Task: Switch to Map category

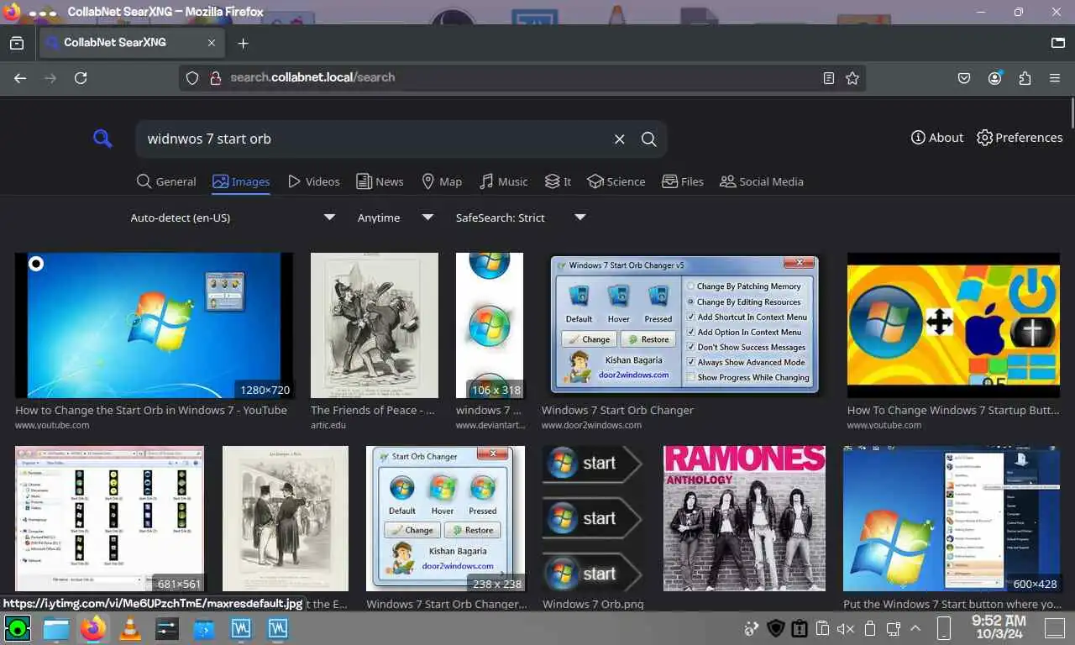Action: click(441, 181)
